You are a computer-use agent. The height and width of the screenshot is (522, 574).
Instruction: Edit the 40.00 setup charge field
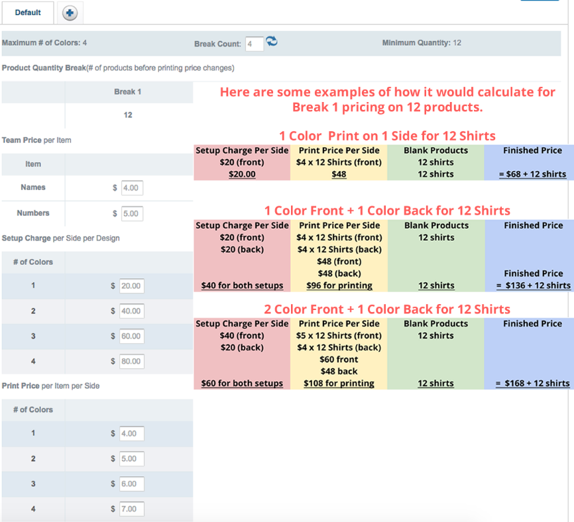(131, 311)
